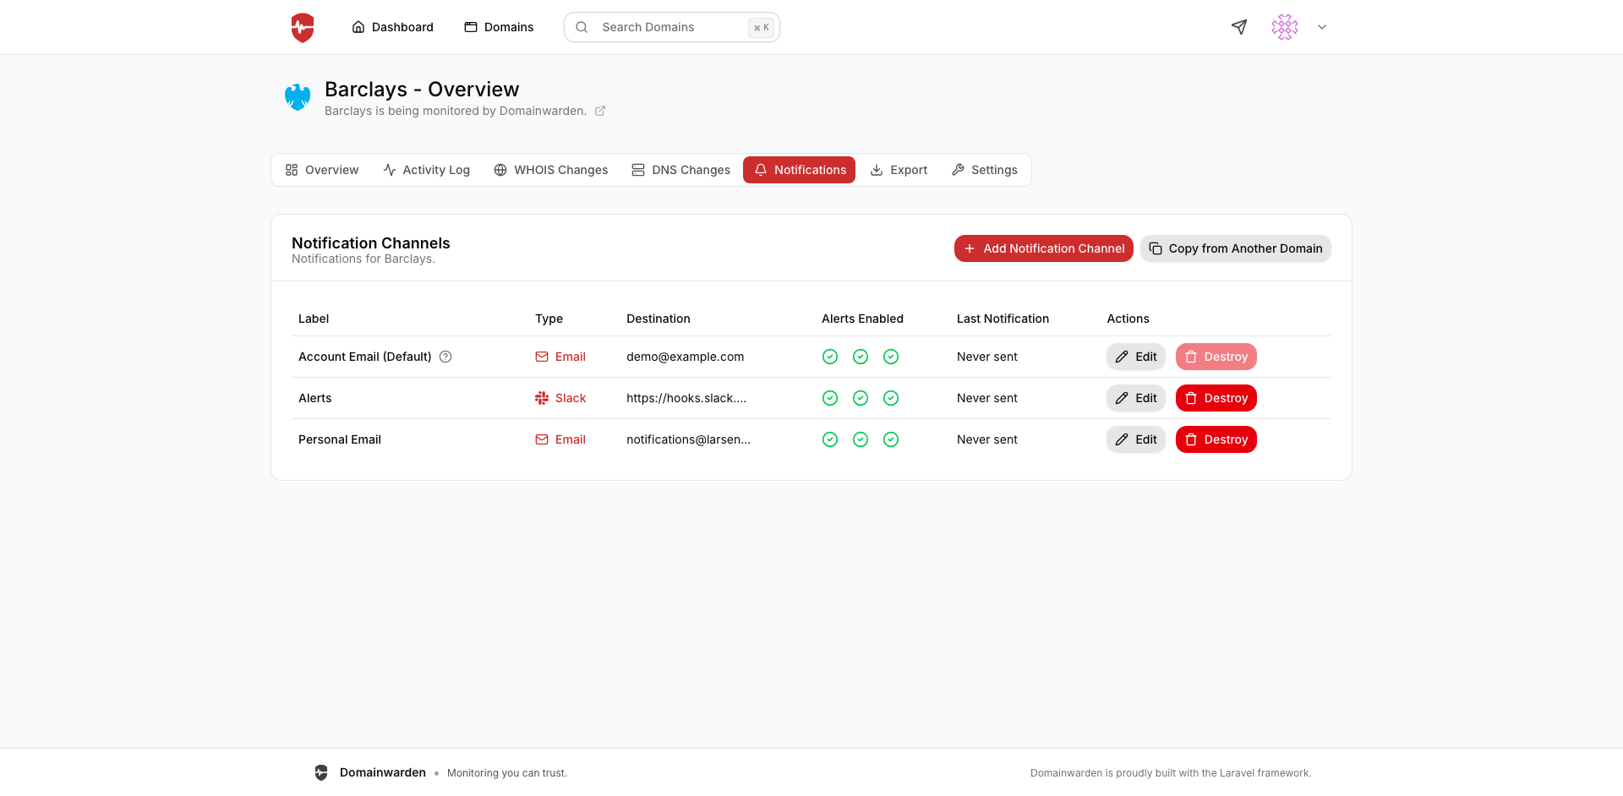This screenshot has width=1623, height=796.
Task: Click https://hooks.slack.... destination
Action: point(686,398)
